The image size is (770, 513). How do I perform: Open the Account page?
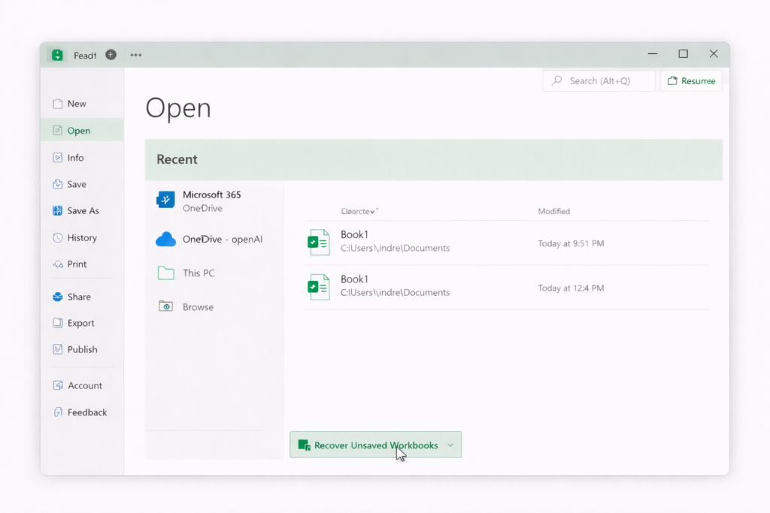click(82, 385)
